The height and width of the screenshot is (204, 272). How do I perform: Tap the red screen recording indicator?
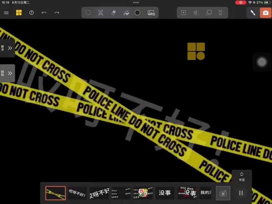click(241, 2)
